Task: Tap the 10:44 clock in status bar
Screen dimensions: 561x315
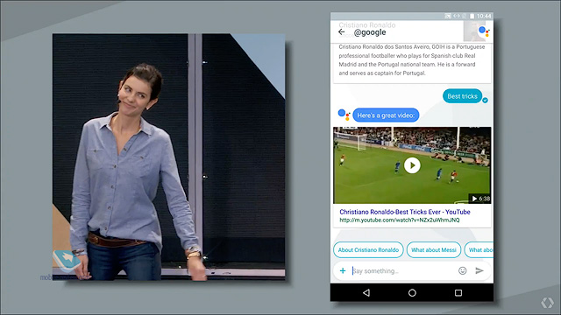Action: (484, 16)
